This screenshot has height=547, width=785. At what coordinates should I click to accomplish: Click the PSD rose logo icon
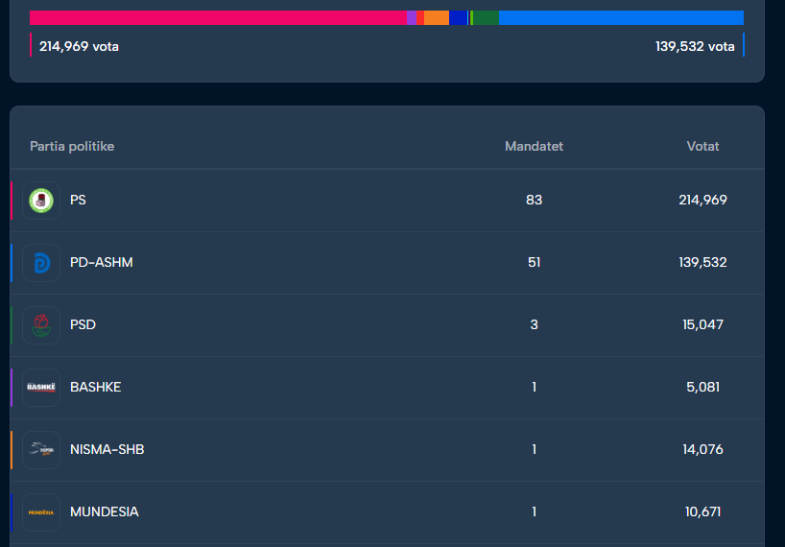click(x=41, y=325)
